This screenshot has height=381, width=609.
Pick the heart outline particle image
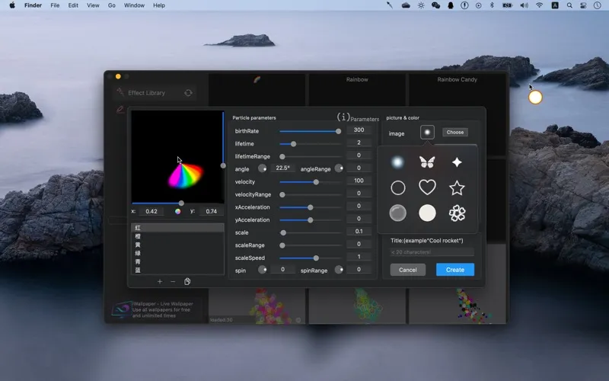pyautogui.click(x=427, y=187)
